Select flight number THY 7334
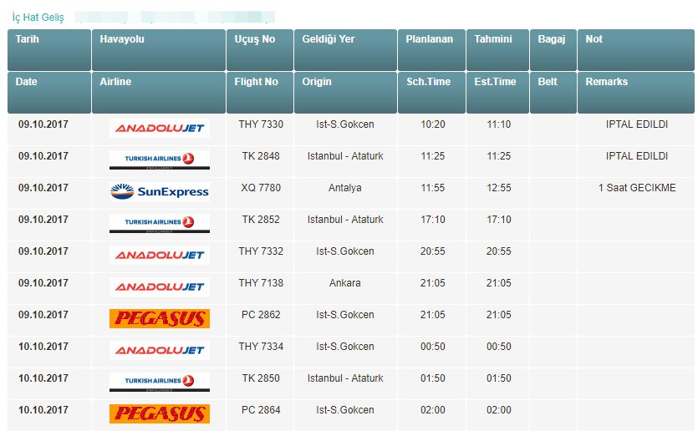 coord(261,347)
